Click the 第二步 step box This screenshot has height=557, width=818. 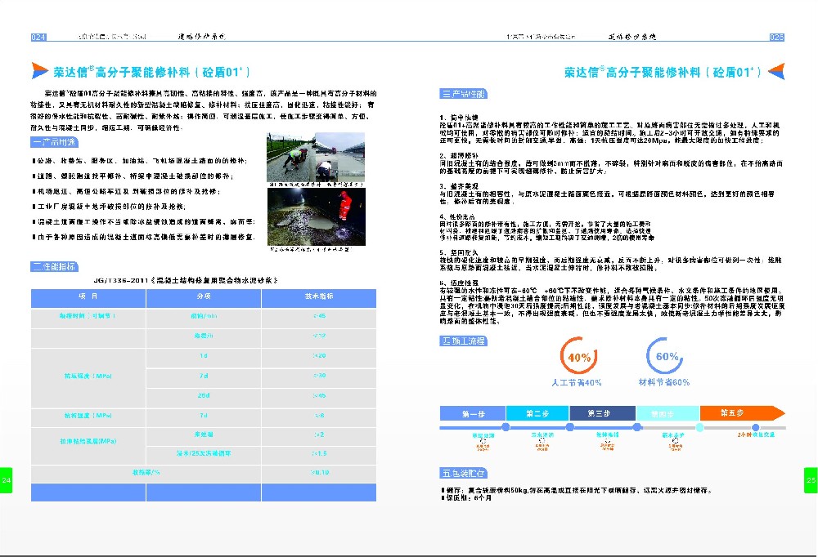[537, 413]
